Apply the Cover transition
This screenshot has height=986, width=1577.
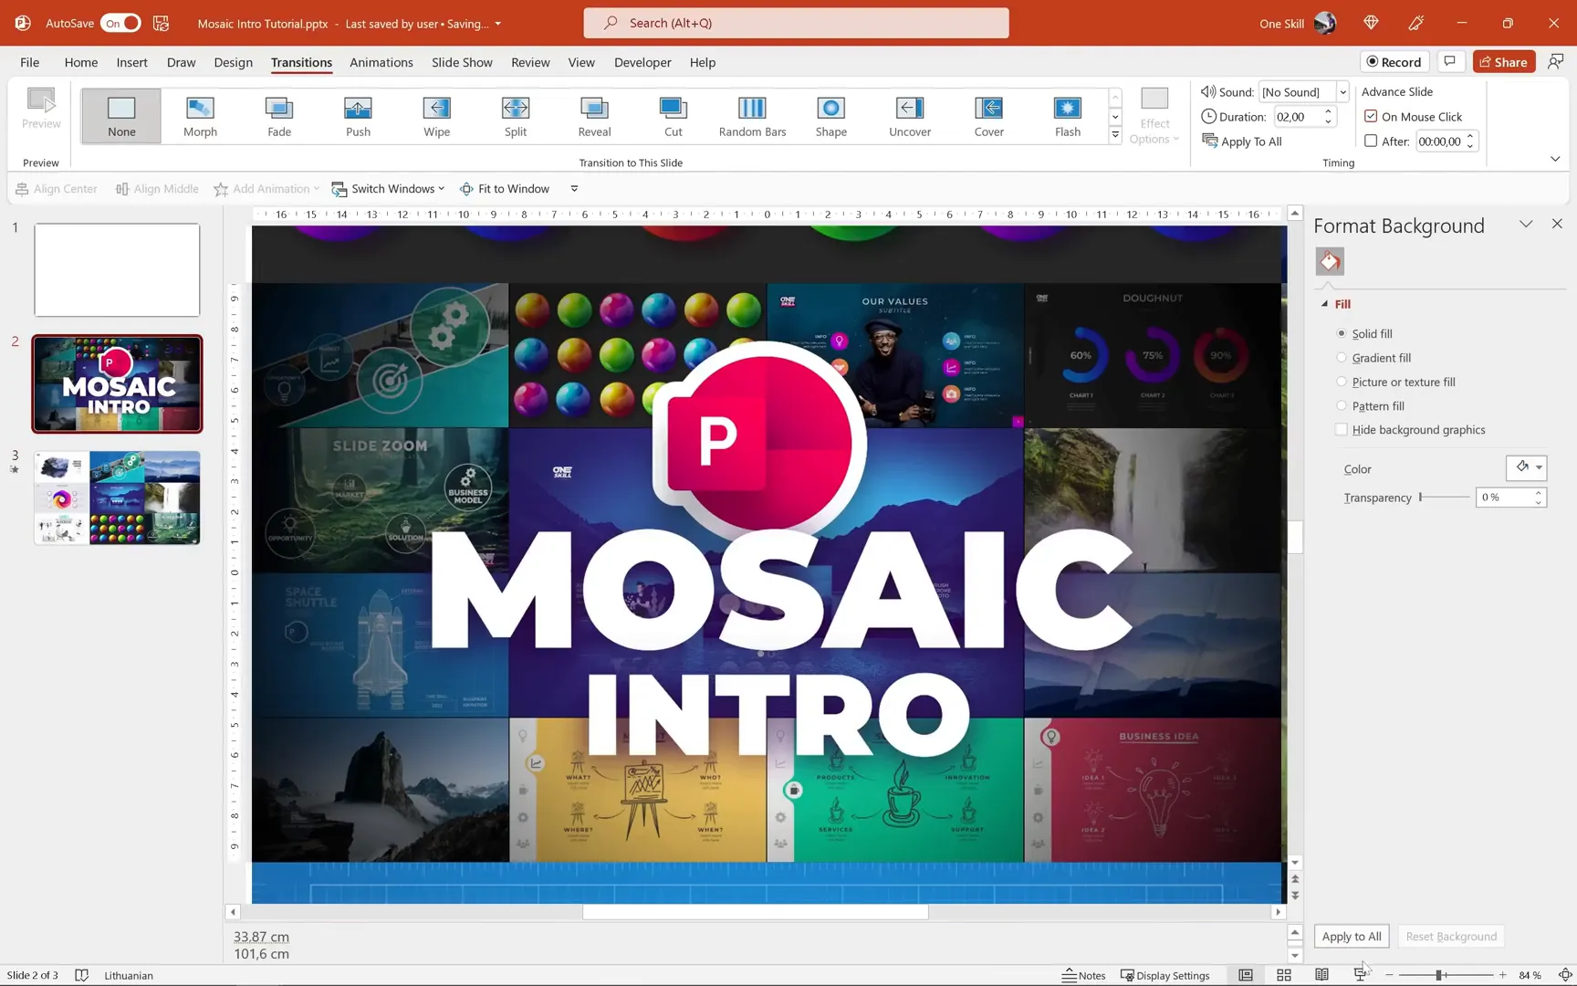click(x=989, y=116)
